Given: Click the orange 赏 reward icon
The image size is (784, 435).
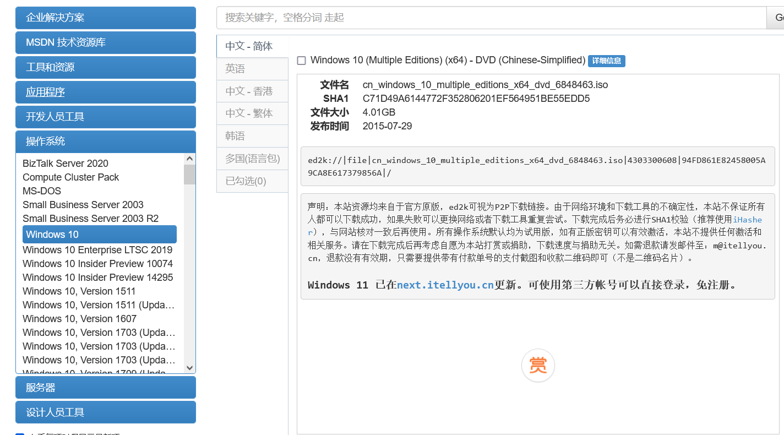Looking at the screenshot, I should [x=538, y=366].
